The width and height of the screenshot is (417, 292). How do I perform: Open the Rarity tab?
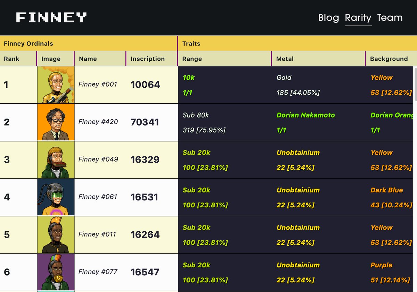(358, 18)
